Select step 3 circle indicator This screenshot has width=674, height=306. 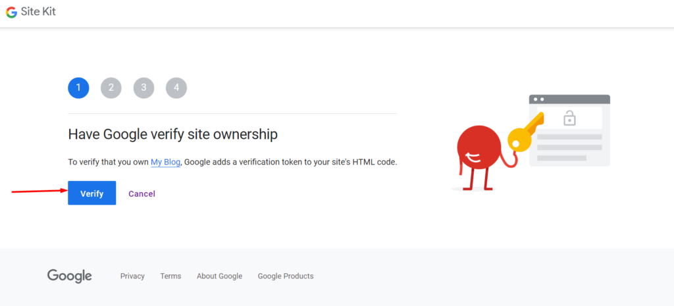(x=143, y=88)
